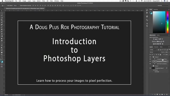Select the Clone Stamp tool
The width and height of the screenshot is (170, 96).
tap(2, 29)
